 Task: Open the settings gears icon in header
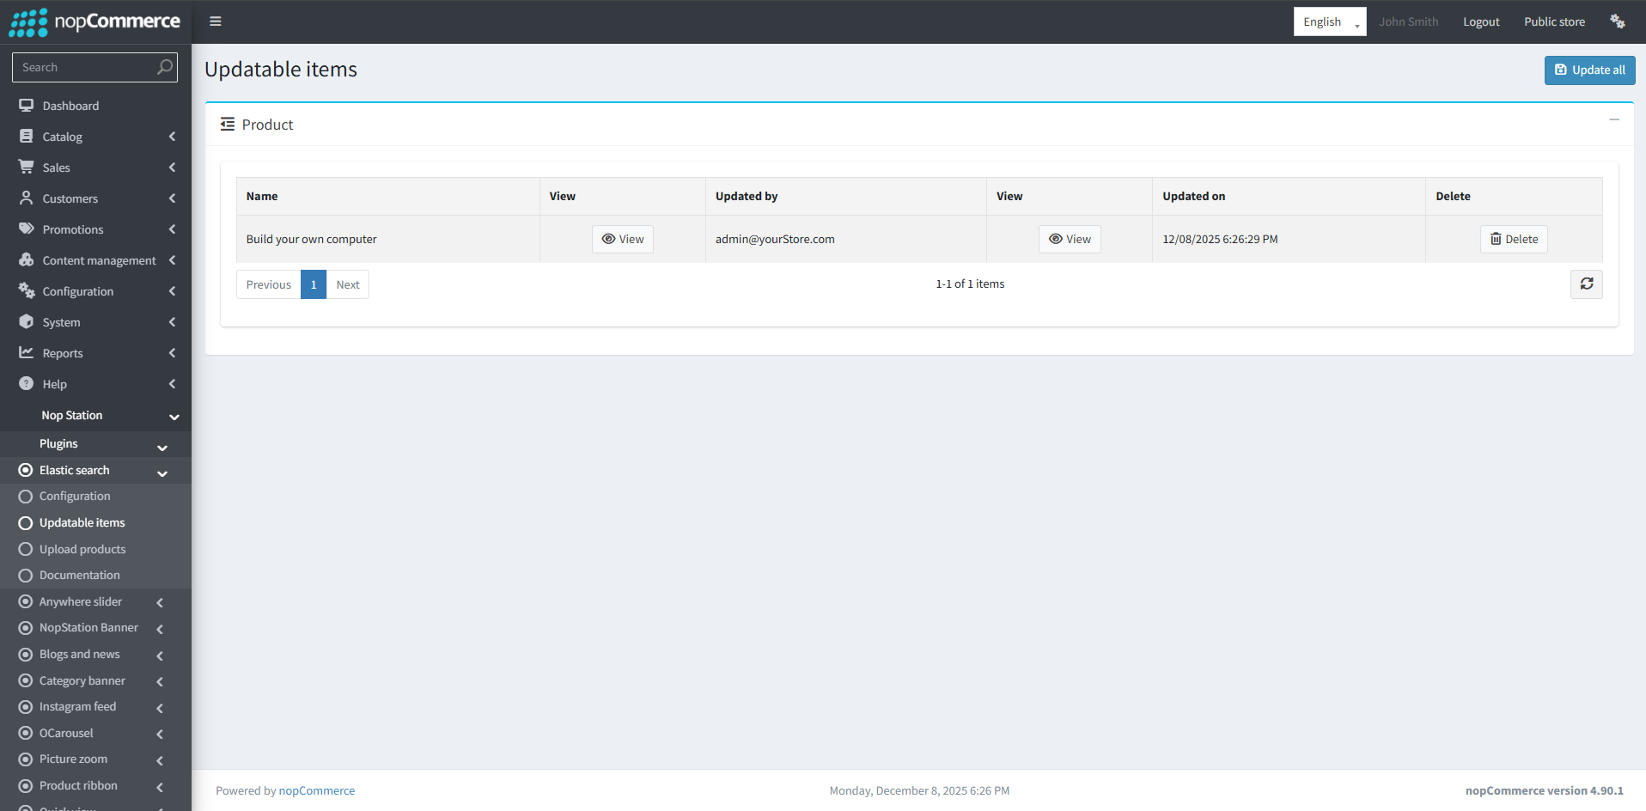(x=1617, y=21)
